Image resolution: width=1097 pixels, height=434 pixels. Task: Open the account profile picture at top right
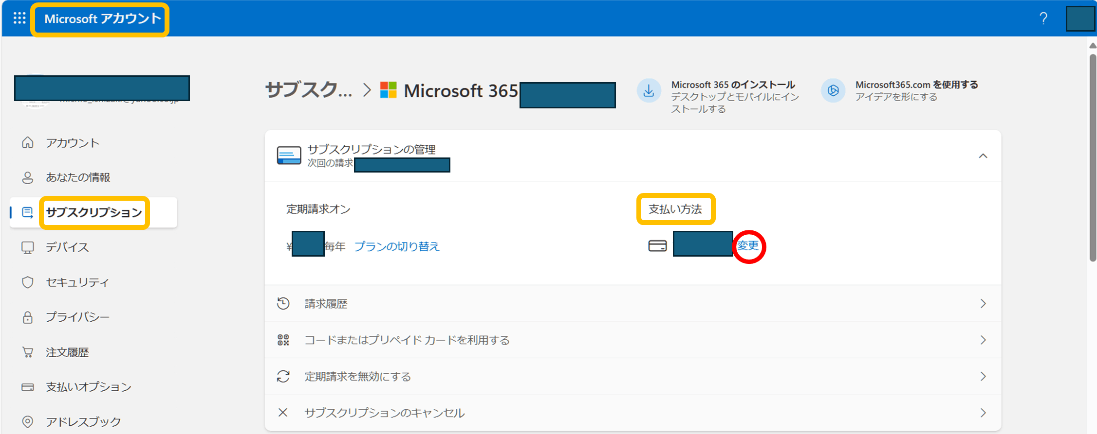(1080, 19)
